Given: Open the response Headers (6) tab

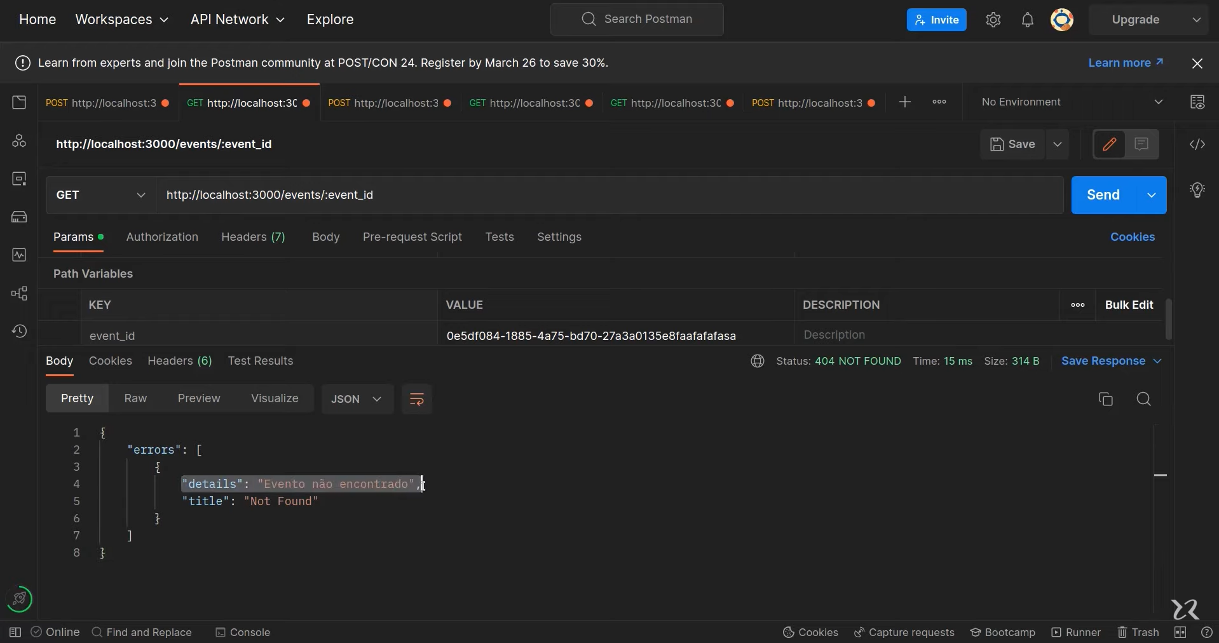Looking at the screenshot, I should pos(180,361).
